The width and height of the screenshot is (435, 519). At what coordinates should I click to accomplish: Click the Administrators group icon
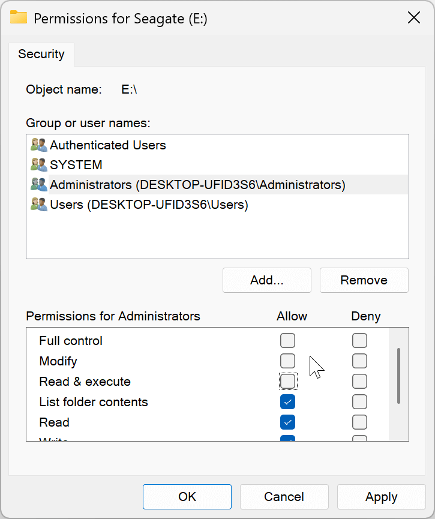click(39, 185)
